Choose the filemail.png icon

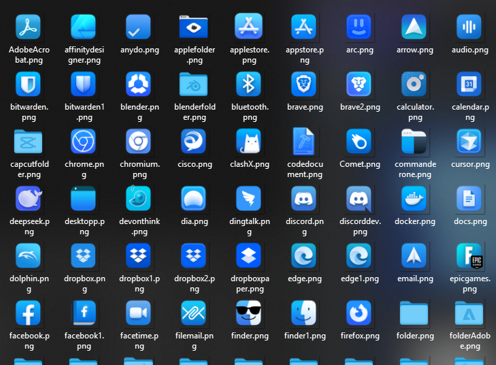193,313
